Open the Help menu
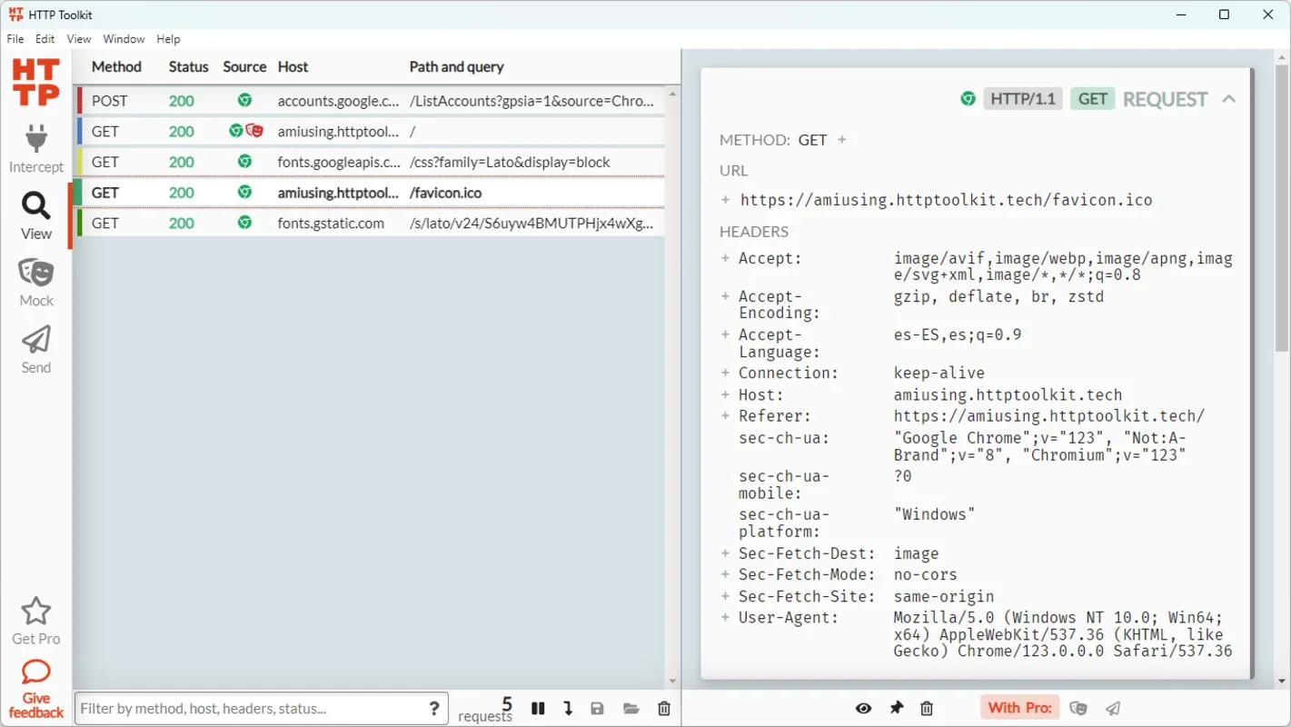This screenshot has width=1291, height=727. point(168,39)
